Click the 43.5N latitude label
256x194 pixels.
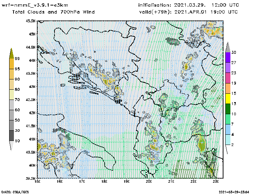[30, 73]
